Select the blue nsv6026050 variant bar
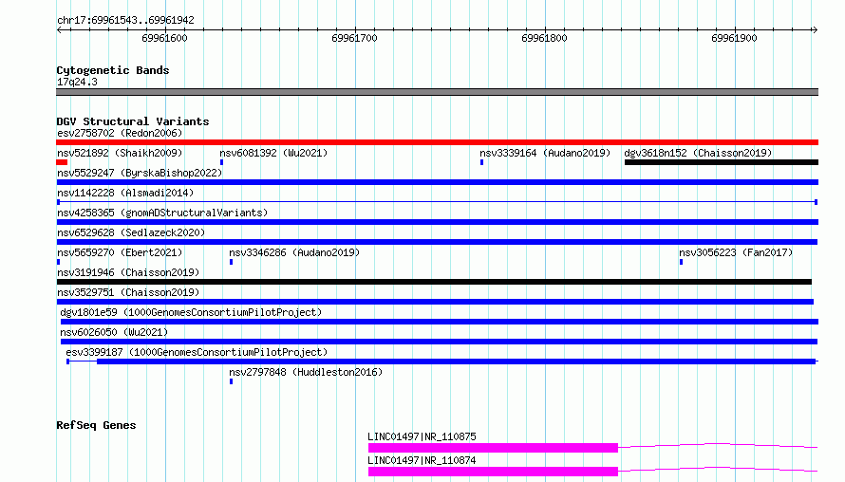Screen dimensions: 845x482 pyautogui.click(x=440, y=342)
